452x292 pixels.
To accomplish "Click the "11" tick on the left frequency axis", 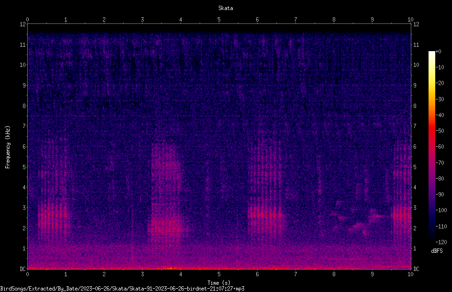I will click(x=23, y=44).
